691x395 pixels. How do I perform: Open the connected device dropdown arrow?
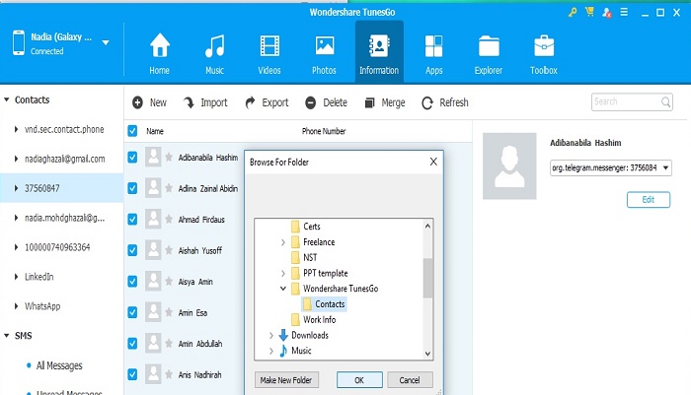click(x=106, y=43)
